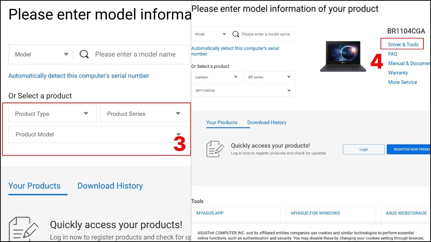Switch to left-panel Download History tab
The image size is (431, 242).
coord(110,186)
